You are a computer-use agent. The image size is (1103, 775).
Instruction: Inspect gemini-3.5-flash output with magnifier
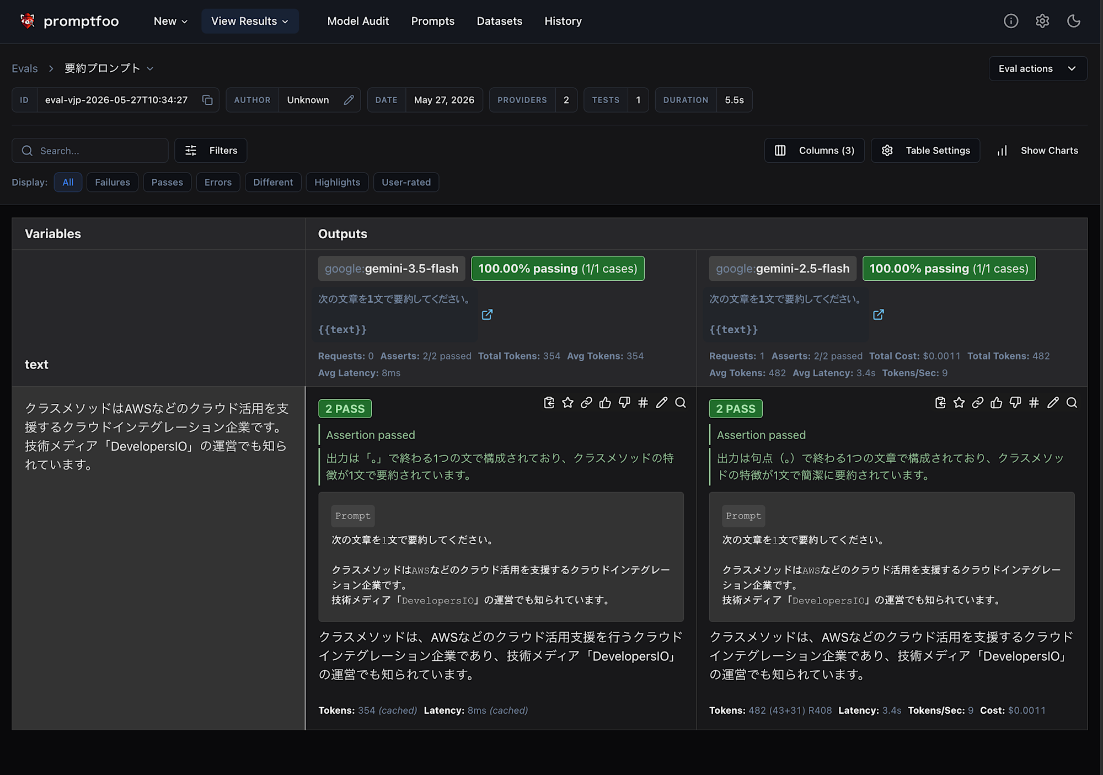point(681,403)
